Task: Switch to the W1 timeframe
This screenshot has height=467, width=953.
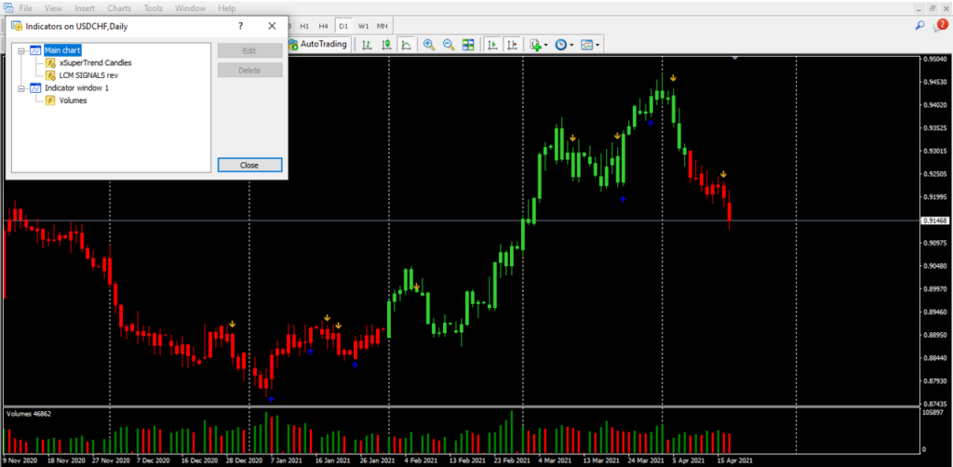Action: tap(363, 25)
